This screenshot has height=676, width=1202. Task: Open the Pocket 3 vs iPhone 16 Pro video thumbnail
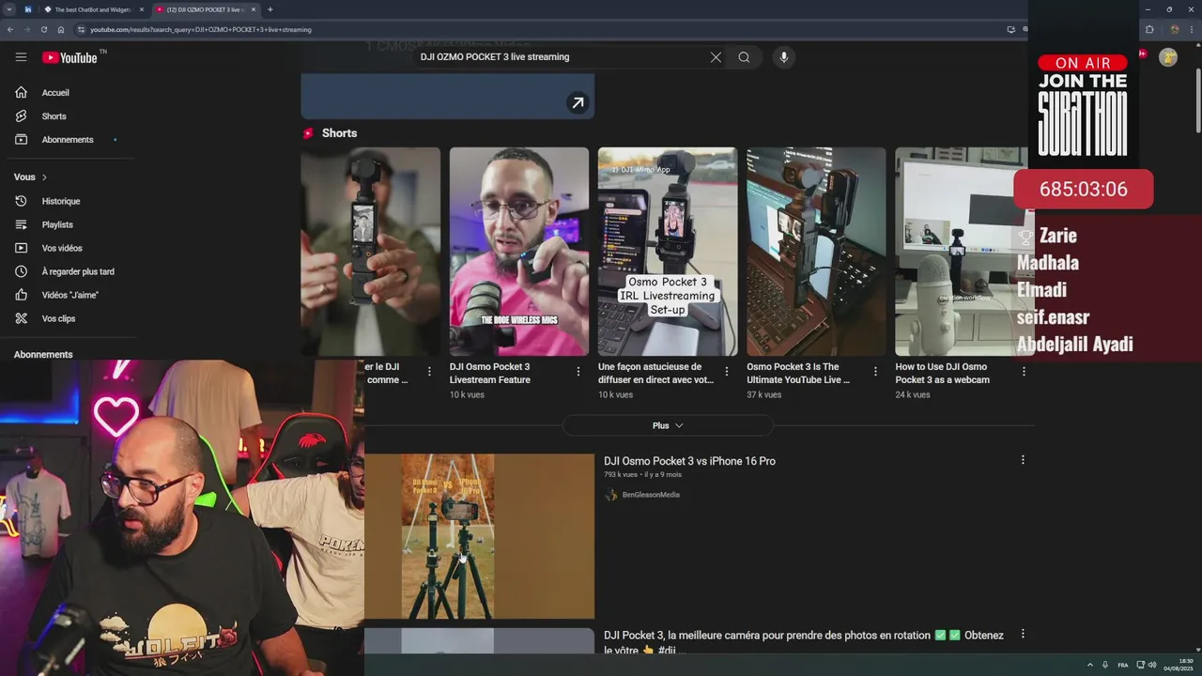click(x=479, y=537)
